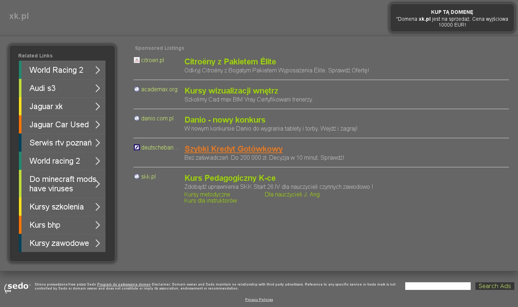
Task: Click the globe icon beside danio.com.pl
Action: [137, 118]
